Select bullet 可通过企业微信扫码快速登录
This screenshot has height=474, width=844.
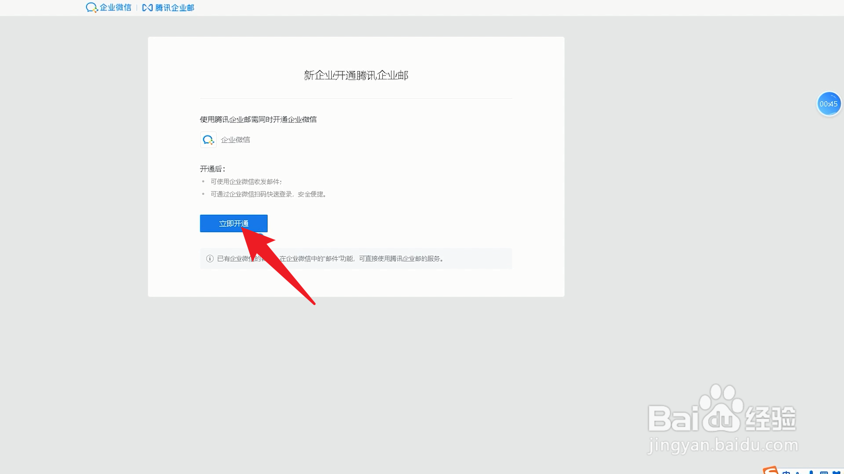pos(268,194)
